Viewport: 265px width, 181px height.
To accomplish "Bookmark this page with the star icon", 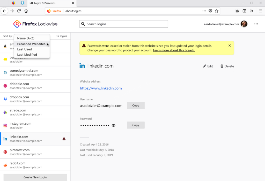I will [217, 11].
